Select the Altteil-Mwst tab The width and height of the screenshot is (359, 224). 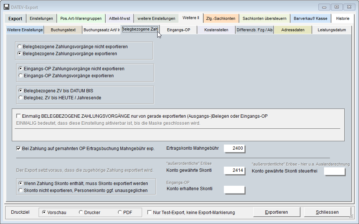tap(120, 18)
